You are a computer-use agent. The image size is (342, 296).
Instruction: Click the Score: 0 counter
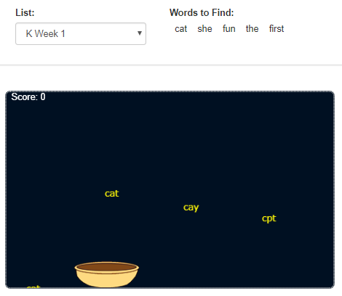click(28, 97)
